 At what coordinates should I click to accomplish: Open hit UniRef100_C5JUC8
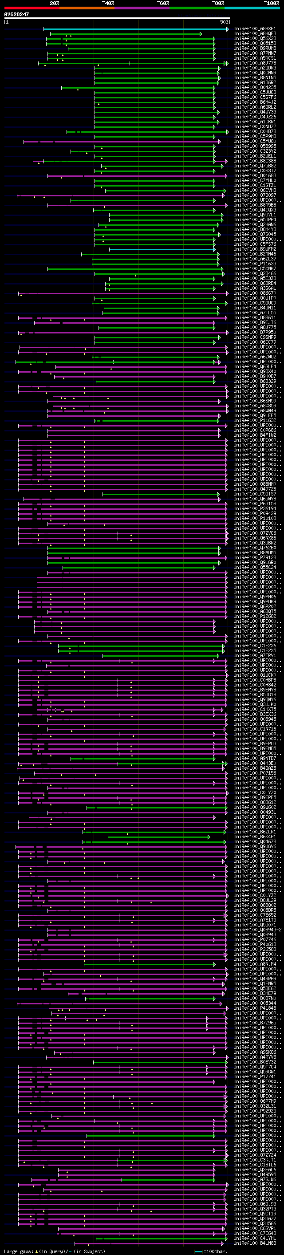tap(254, 93)
